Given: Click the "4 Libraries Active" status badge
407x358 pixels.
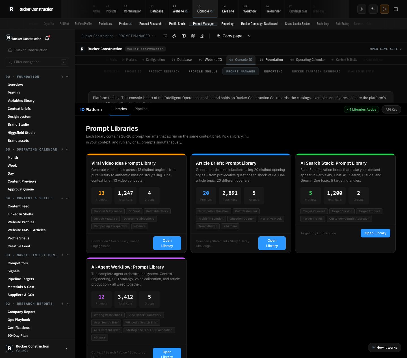Looking at the screenshot, I should click(361, 110).
